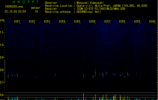Image resolution: width=158 pixels, height=100 pixels.
Task: Click the 0253 time marker
Action: [47, 21]
